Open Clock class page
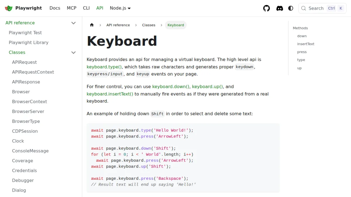Screen dimensions: 351x197 pyautogui.click(x=18, y=141)
